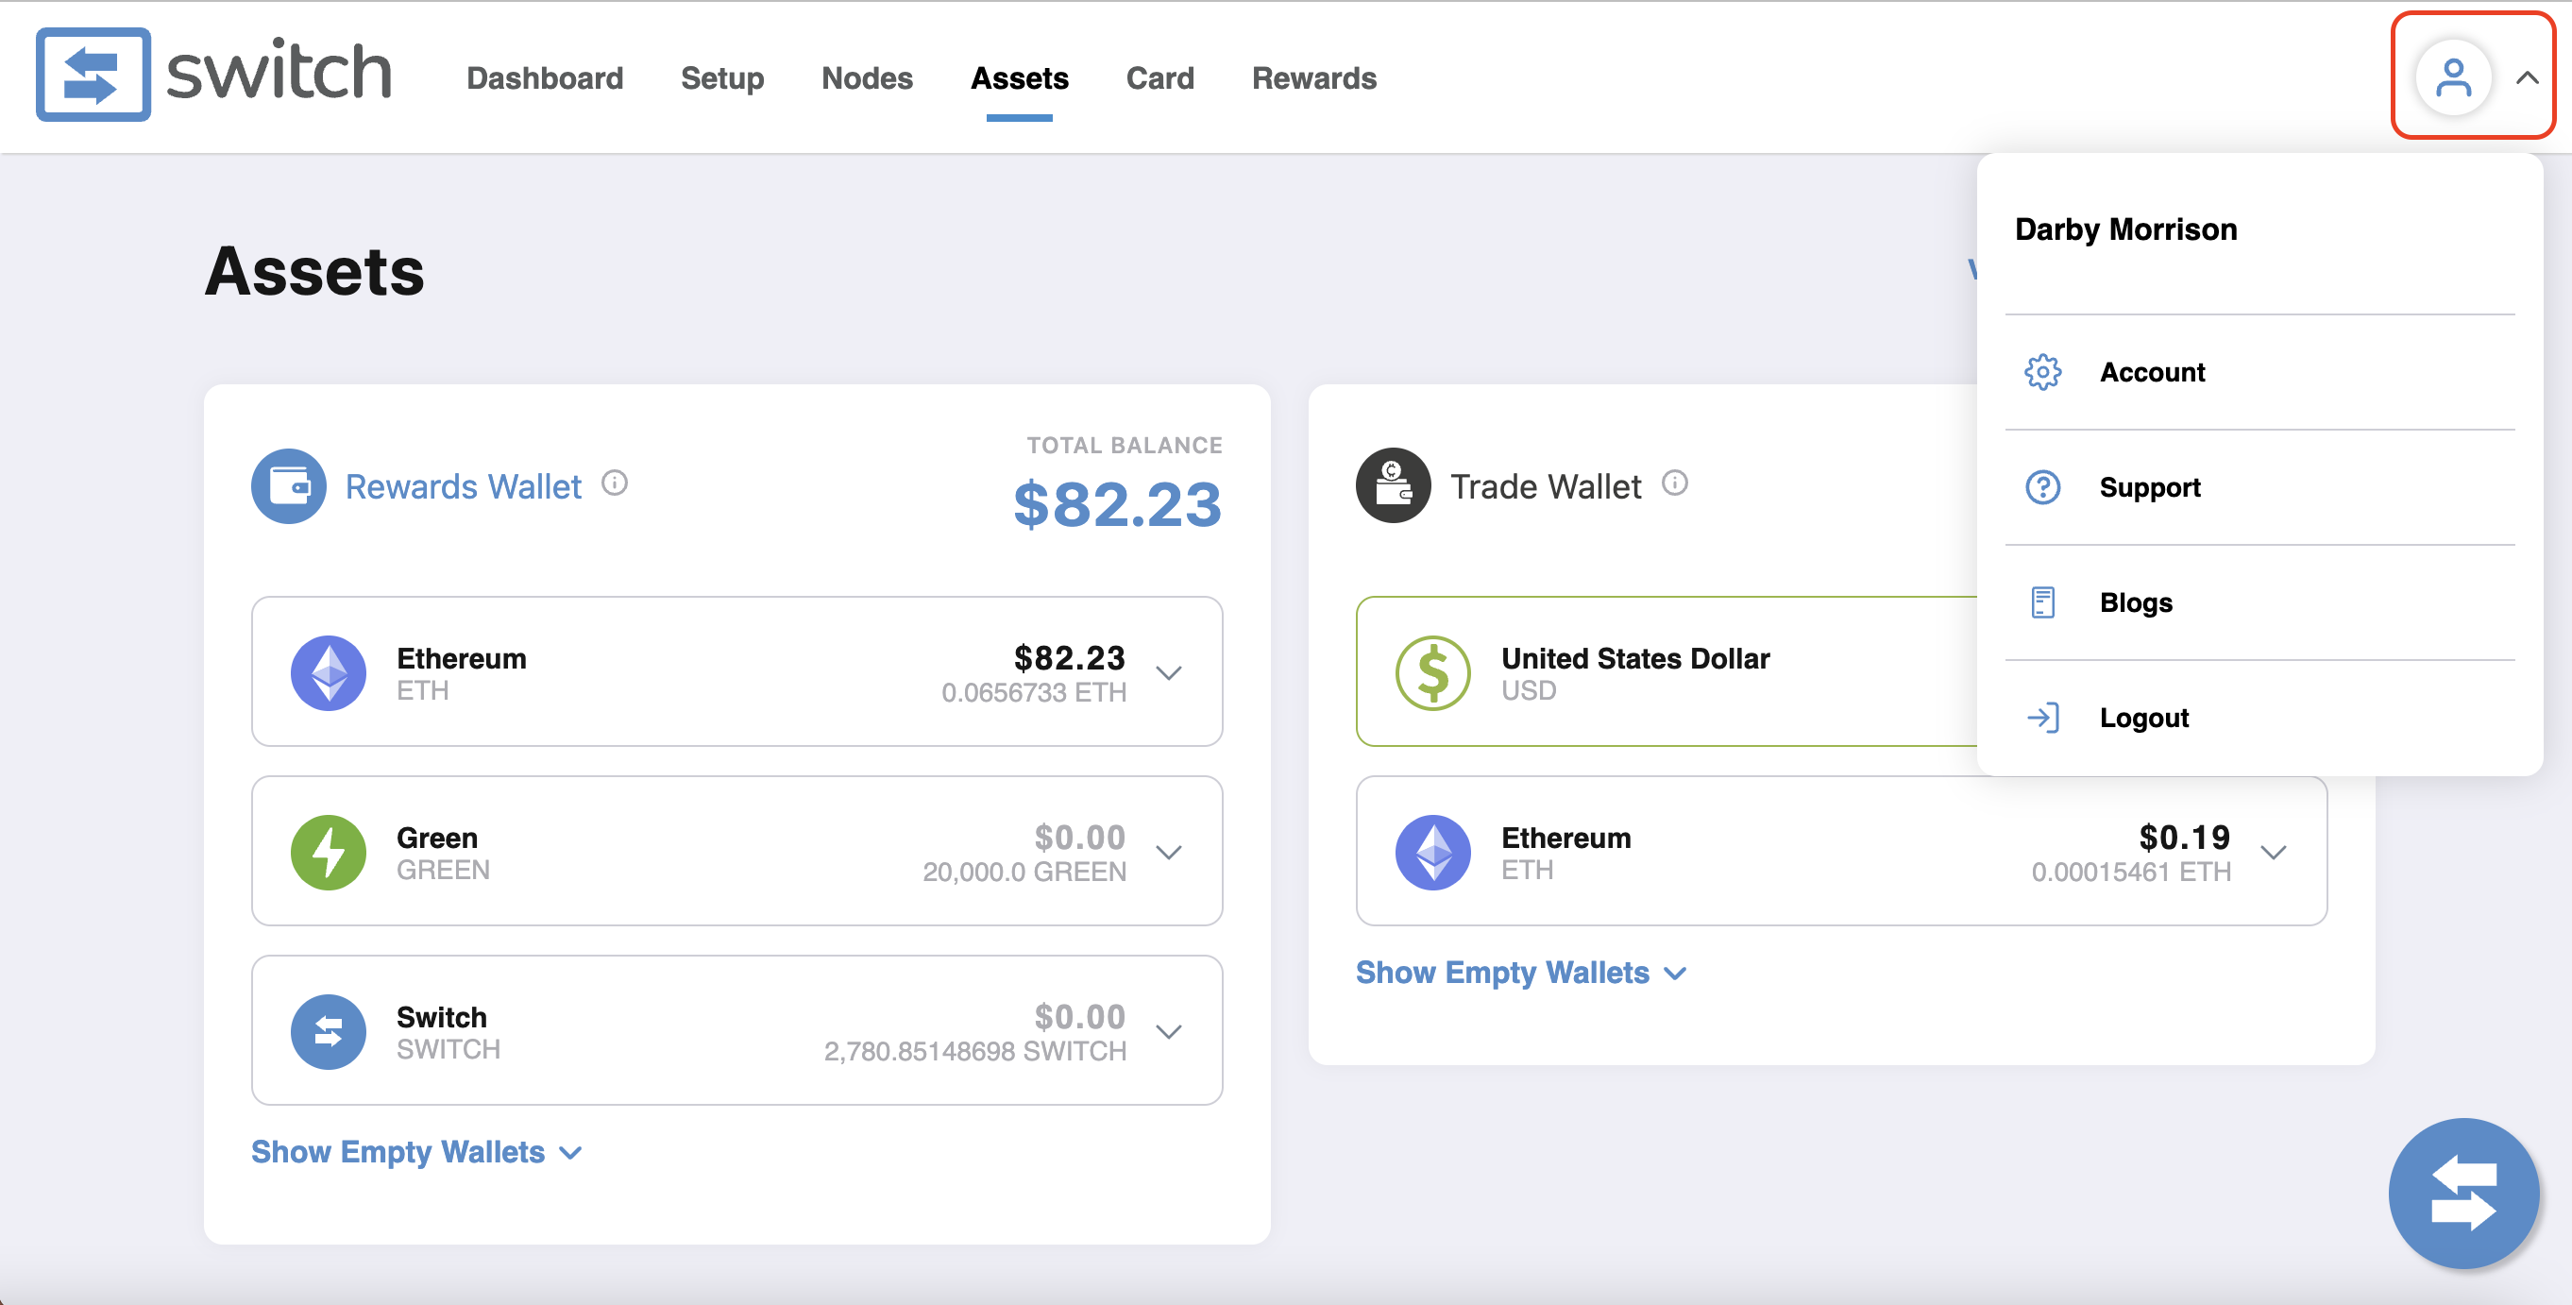Expand the Switch wallet row chevron
Viewport: 2572px width, 1305px height.
[x=1168, y=1031]
